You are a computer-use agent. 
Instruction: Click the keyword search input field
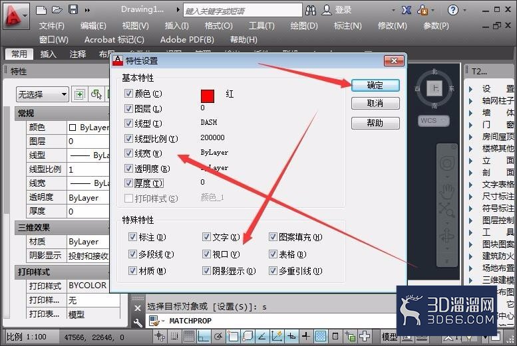coord(243,10)
